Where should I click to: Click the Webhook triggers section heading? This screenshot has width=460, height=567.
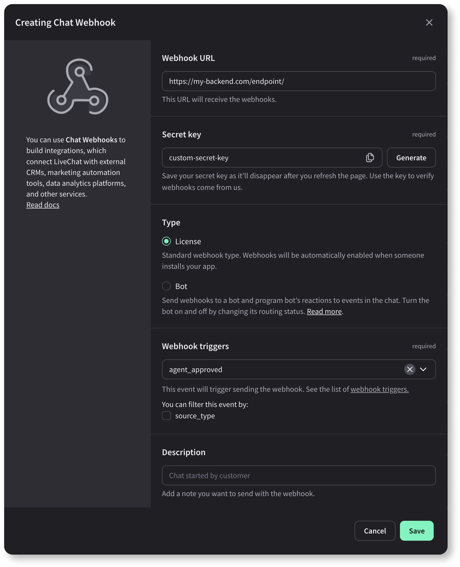coord(195,346)
